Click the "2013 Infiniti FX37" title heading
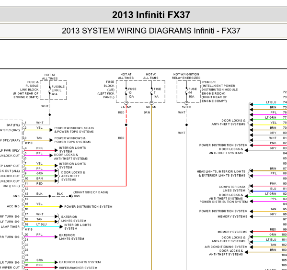Screen dimensions: 287x270 click(x=151, y=15)
